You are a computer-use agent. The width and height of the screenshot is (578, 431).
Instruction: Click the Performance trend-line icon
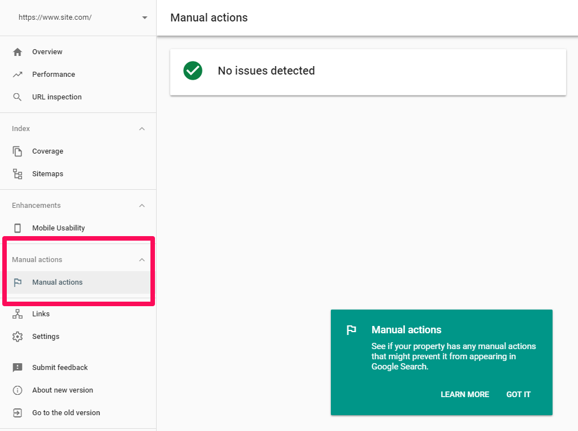tap(18, 75)
